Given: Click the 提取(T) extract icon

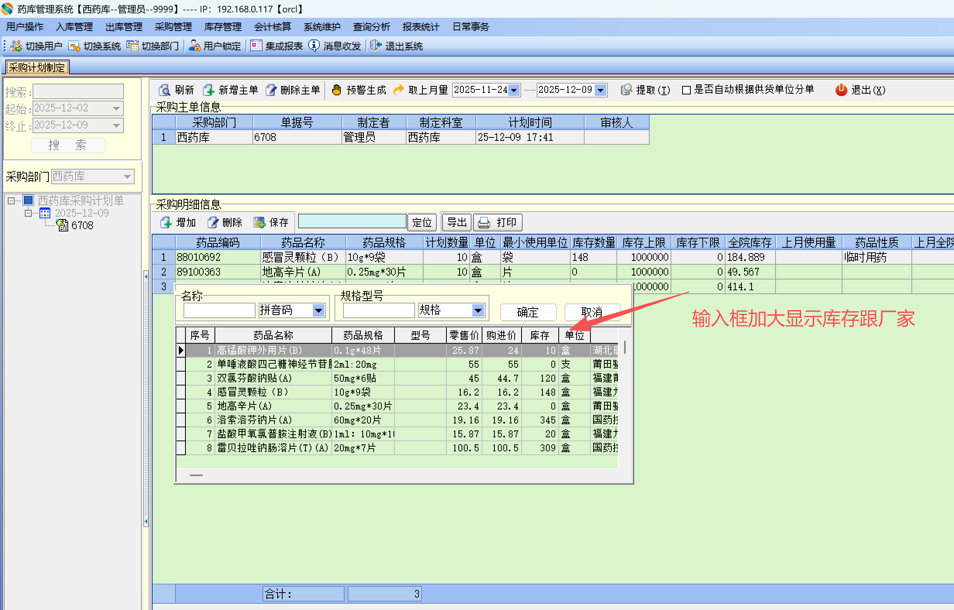Looking at the screenshot, I should click(626, 90).
